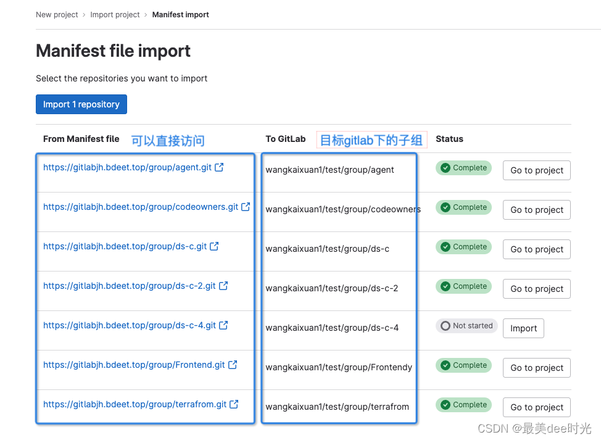Click external link icon beside ds-c-4.git URL
The width and height of the screenshot is (601, 440).
[223, 325]
